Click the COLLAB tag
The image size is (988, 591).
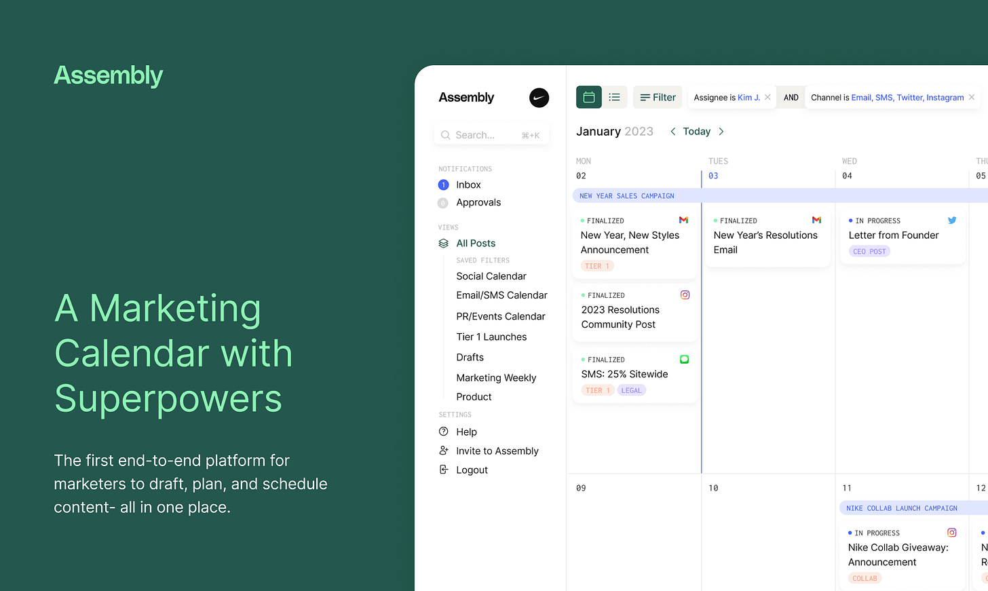pos(864,578)
